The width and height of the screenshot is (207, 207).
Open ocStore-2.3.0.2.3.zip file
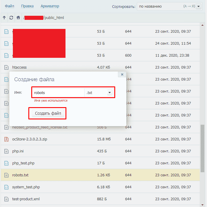pyautogui.click(x=30, y=139)
